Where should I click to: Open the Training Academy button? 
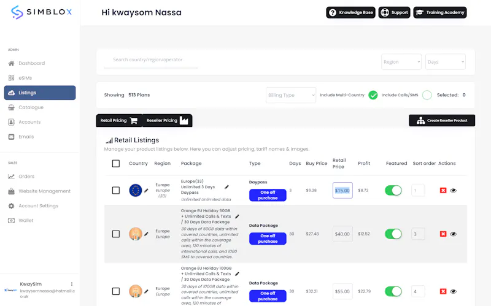[440, 12]
